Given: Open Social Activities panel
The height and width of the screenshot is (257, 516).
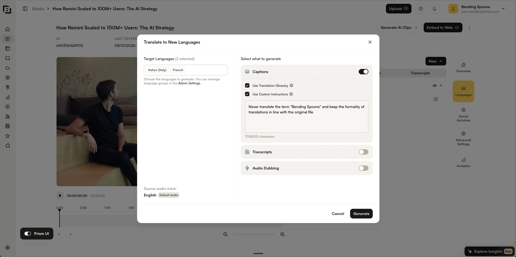Looking at the screenshot, I should pos(463,115).
